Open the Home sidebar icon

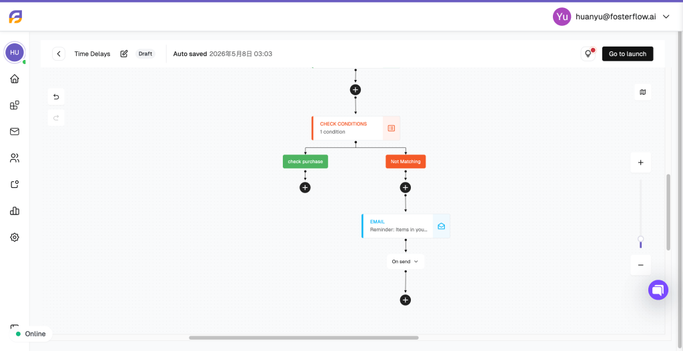pos(15,79)
